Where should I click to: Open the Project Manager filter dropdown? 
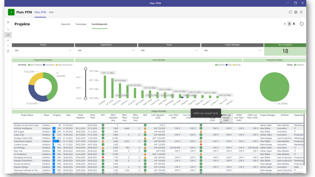click(x=232, y=51)
